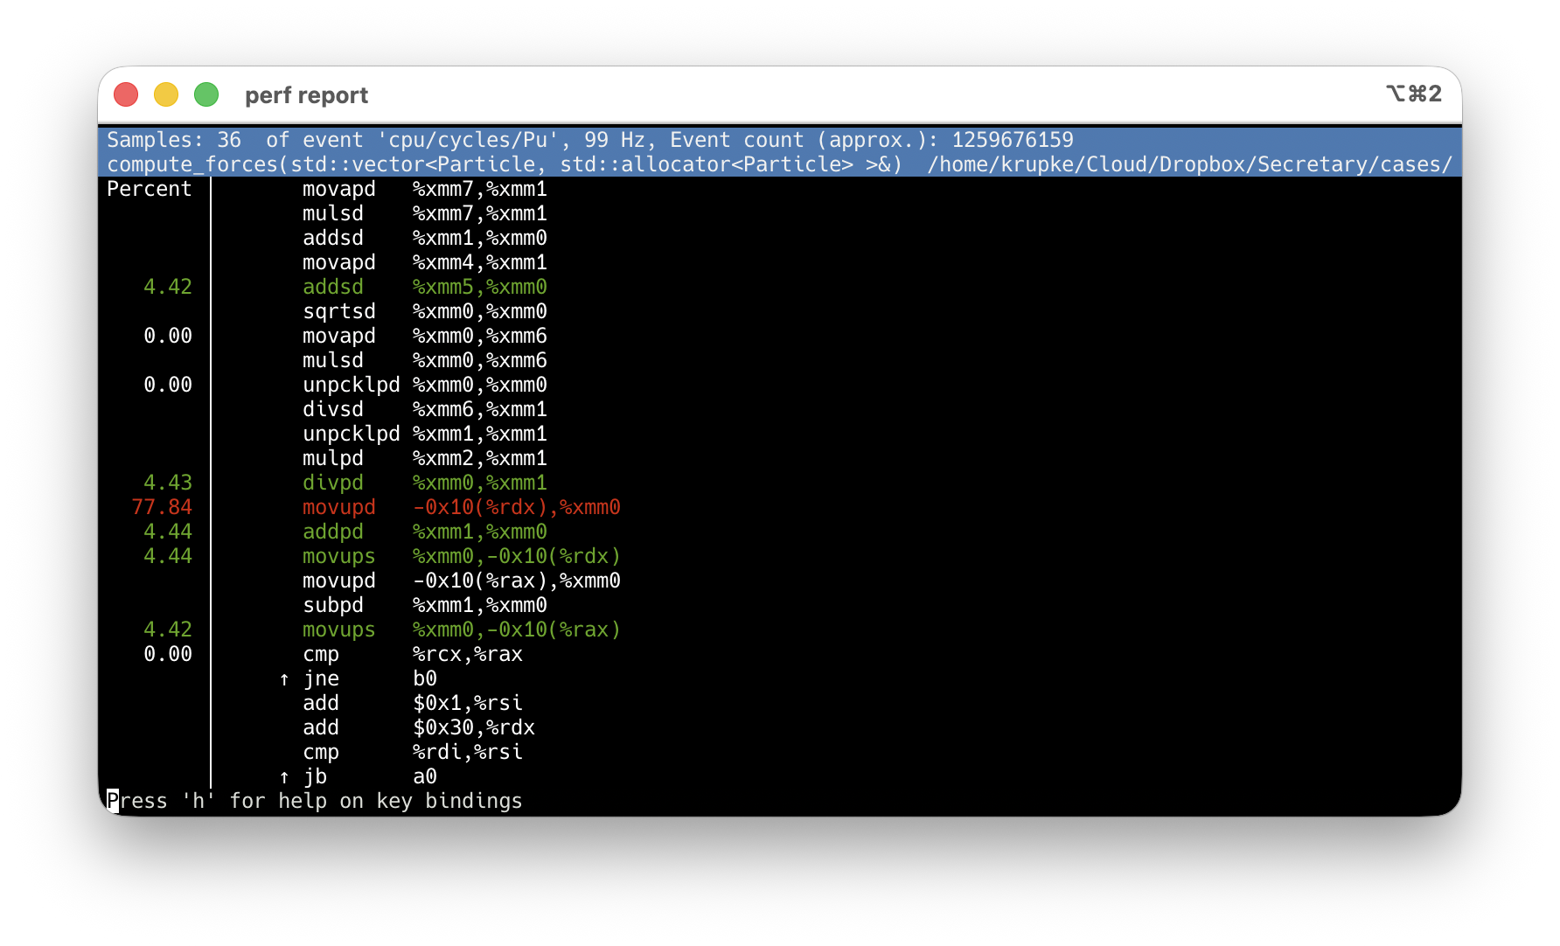Click the green zoom window button
This screenshot has width=1560, height=946.
pyautogui.click(x=206, y=94)
